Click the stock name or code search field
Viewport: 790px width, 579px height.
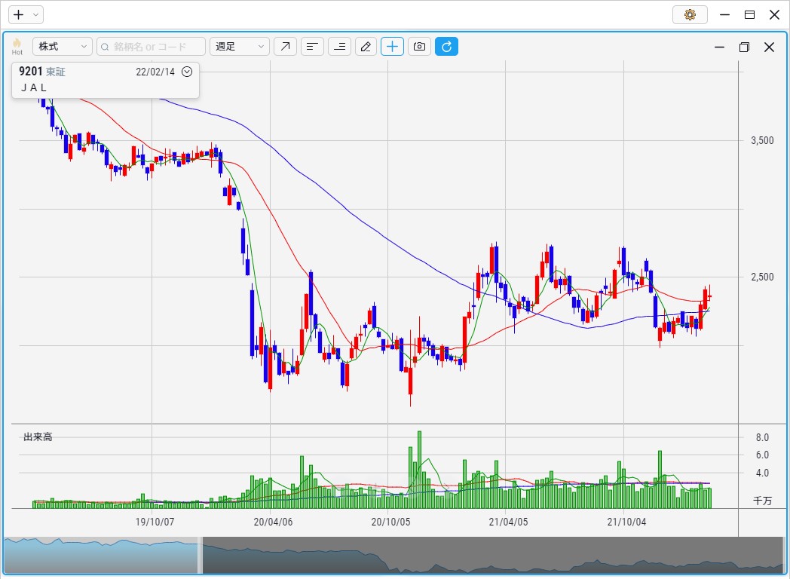[152, 47]
